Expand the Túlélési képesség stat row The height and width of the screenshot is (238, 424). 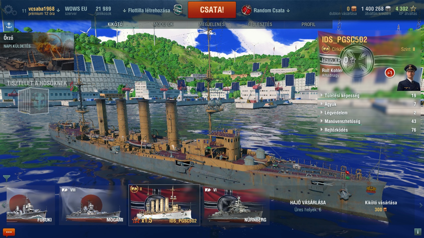pos(368,96)
